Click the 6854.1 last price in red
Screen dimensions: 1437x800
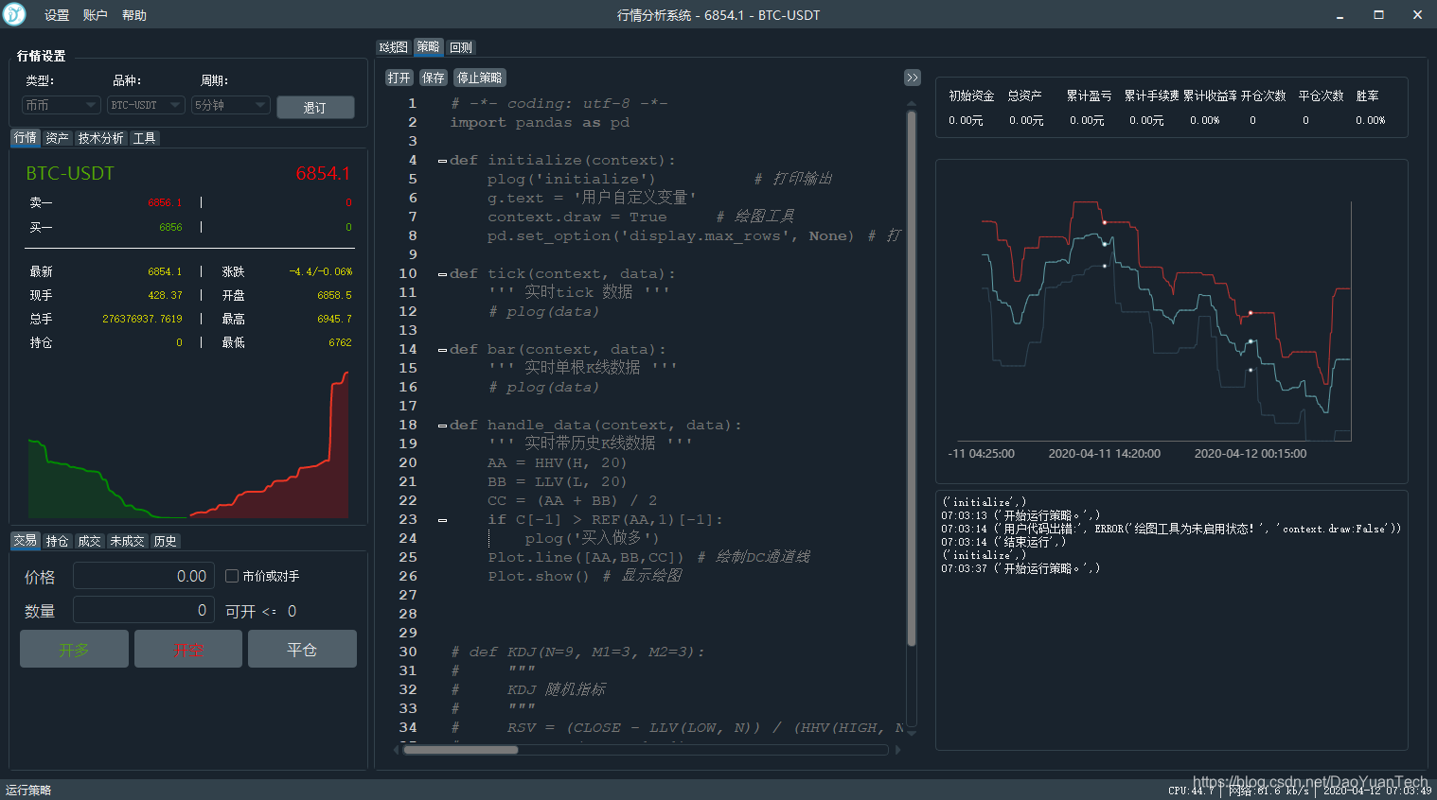[323, 173]
